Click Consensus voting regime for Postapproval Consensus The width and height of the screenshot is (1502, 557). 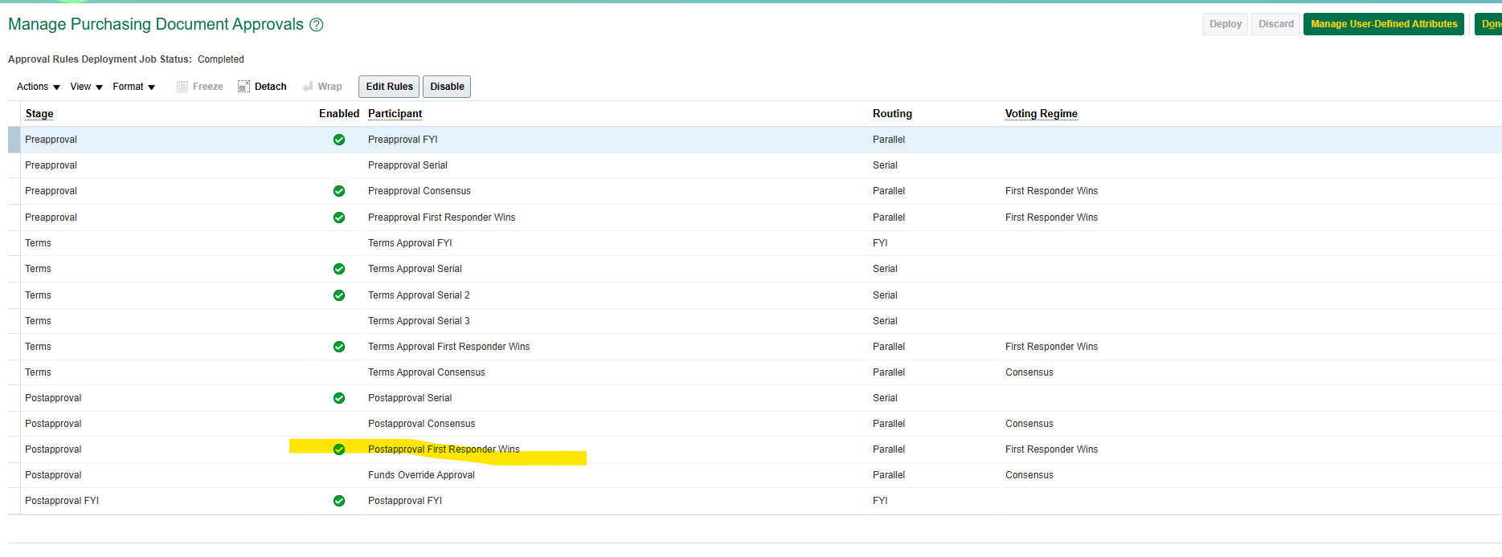click(x=1029, y=424)
